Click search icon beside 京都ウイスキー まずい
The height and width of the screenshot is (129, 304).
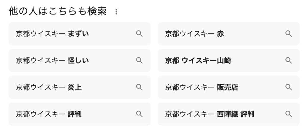click(139, 34)
